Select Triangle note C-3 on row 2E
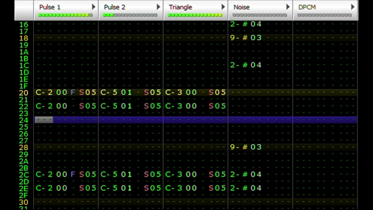This screenshot has width=373, height=210. (174, 188)
